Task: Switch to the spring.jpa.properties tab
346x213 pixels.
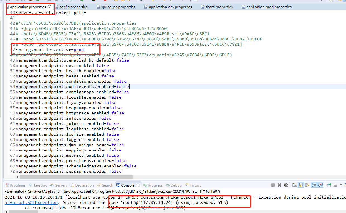Action: [x=116, y=7]
